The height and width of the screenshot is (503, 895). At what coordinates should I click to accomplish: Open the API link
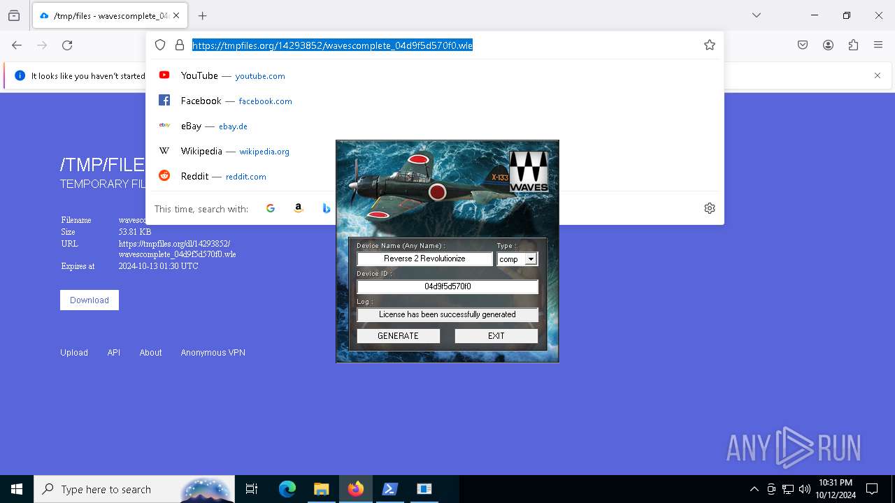click(x=114, y=353)
